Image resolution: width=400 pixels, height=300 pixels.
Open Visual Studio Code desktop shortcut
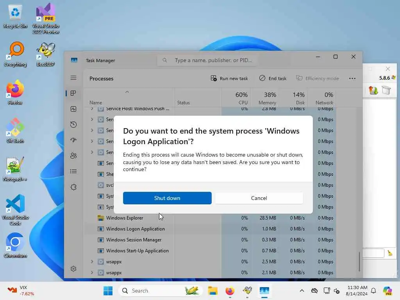15,210
